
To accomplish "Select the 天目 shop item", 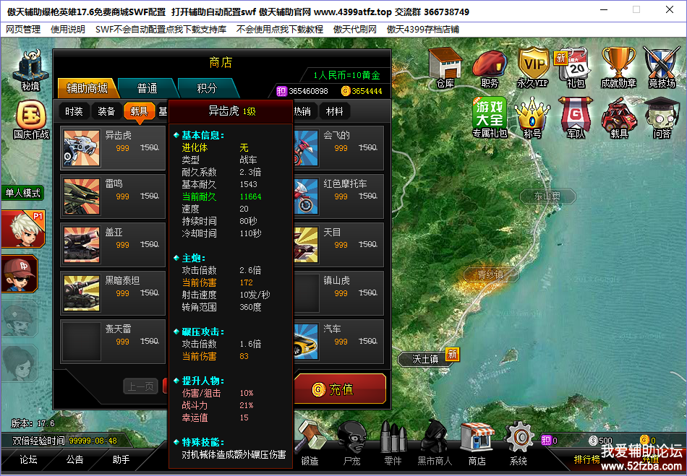I will (x=339, y=245).
